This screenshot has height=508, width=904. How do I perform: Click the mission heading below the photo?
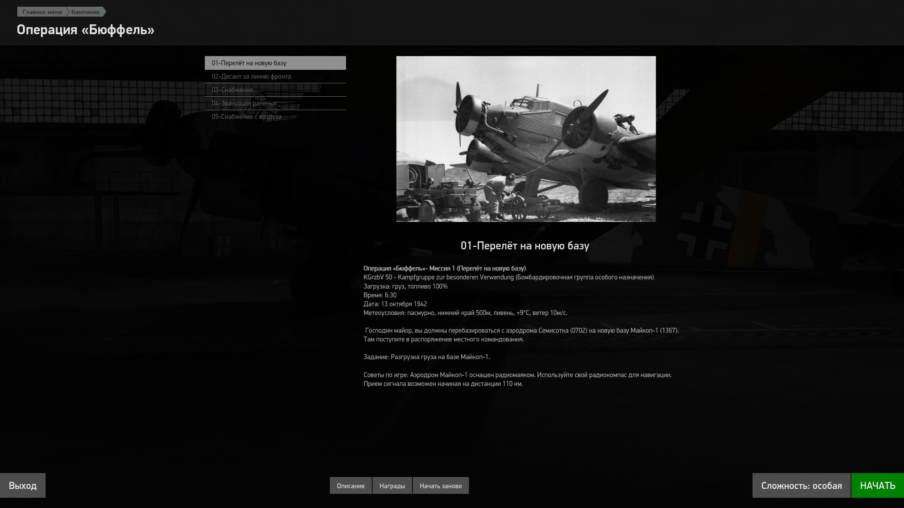coord(525,246)
